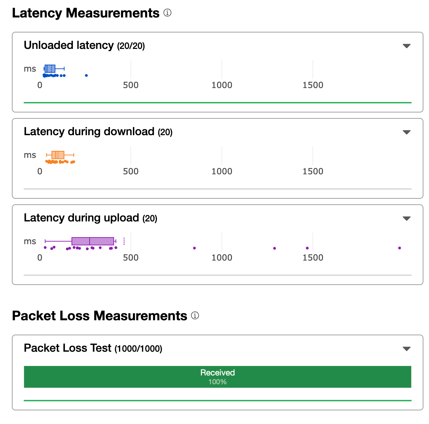Click the Latency during upload (20) heading
This screenshot has width=429, height=424.
tap(91, 218)
